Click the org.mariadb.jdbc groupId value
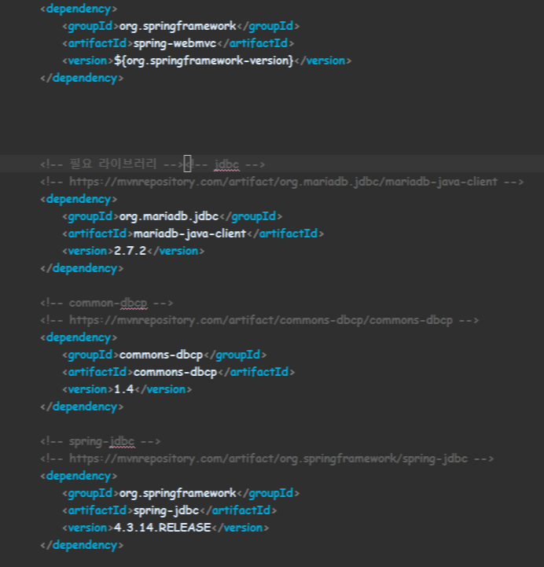Viewport: 544px width, 567px height. (169, 216)
